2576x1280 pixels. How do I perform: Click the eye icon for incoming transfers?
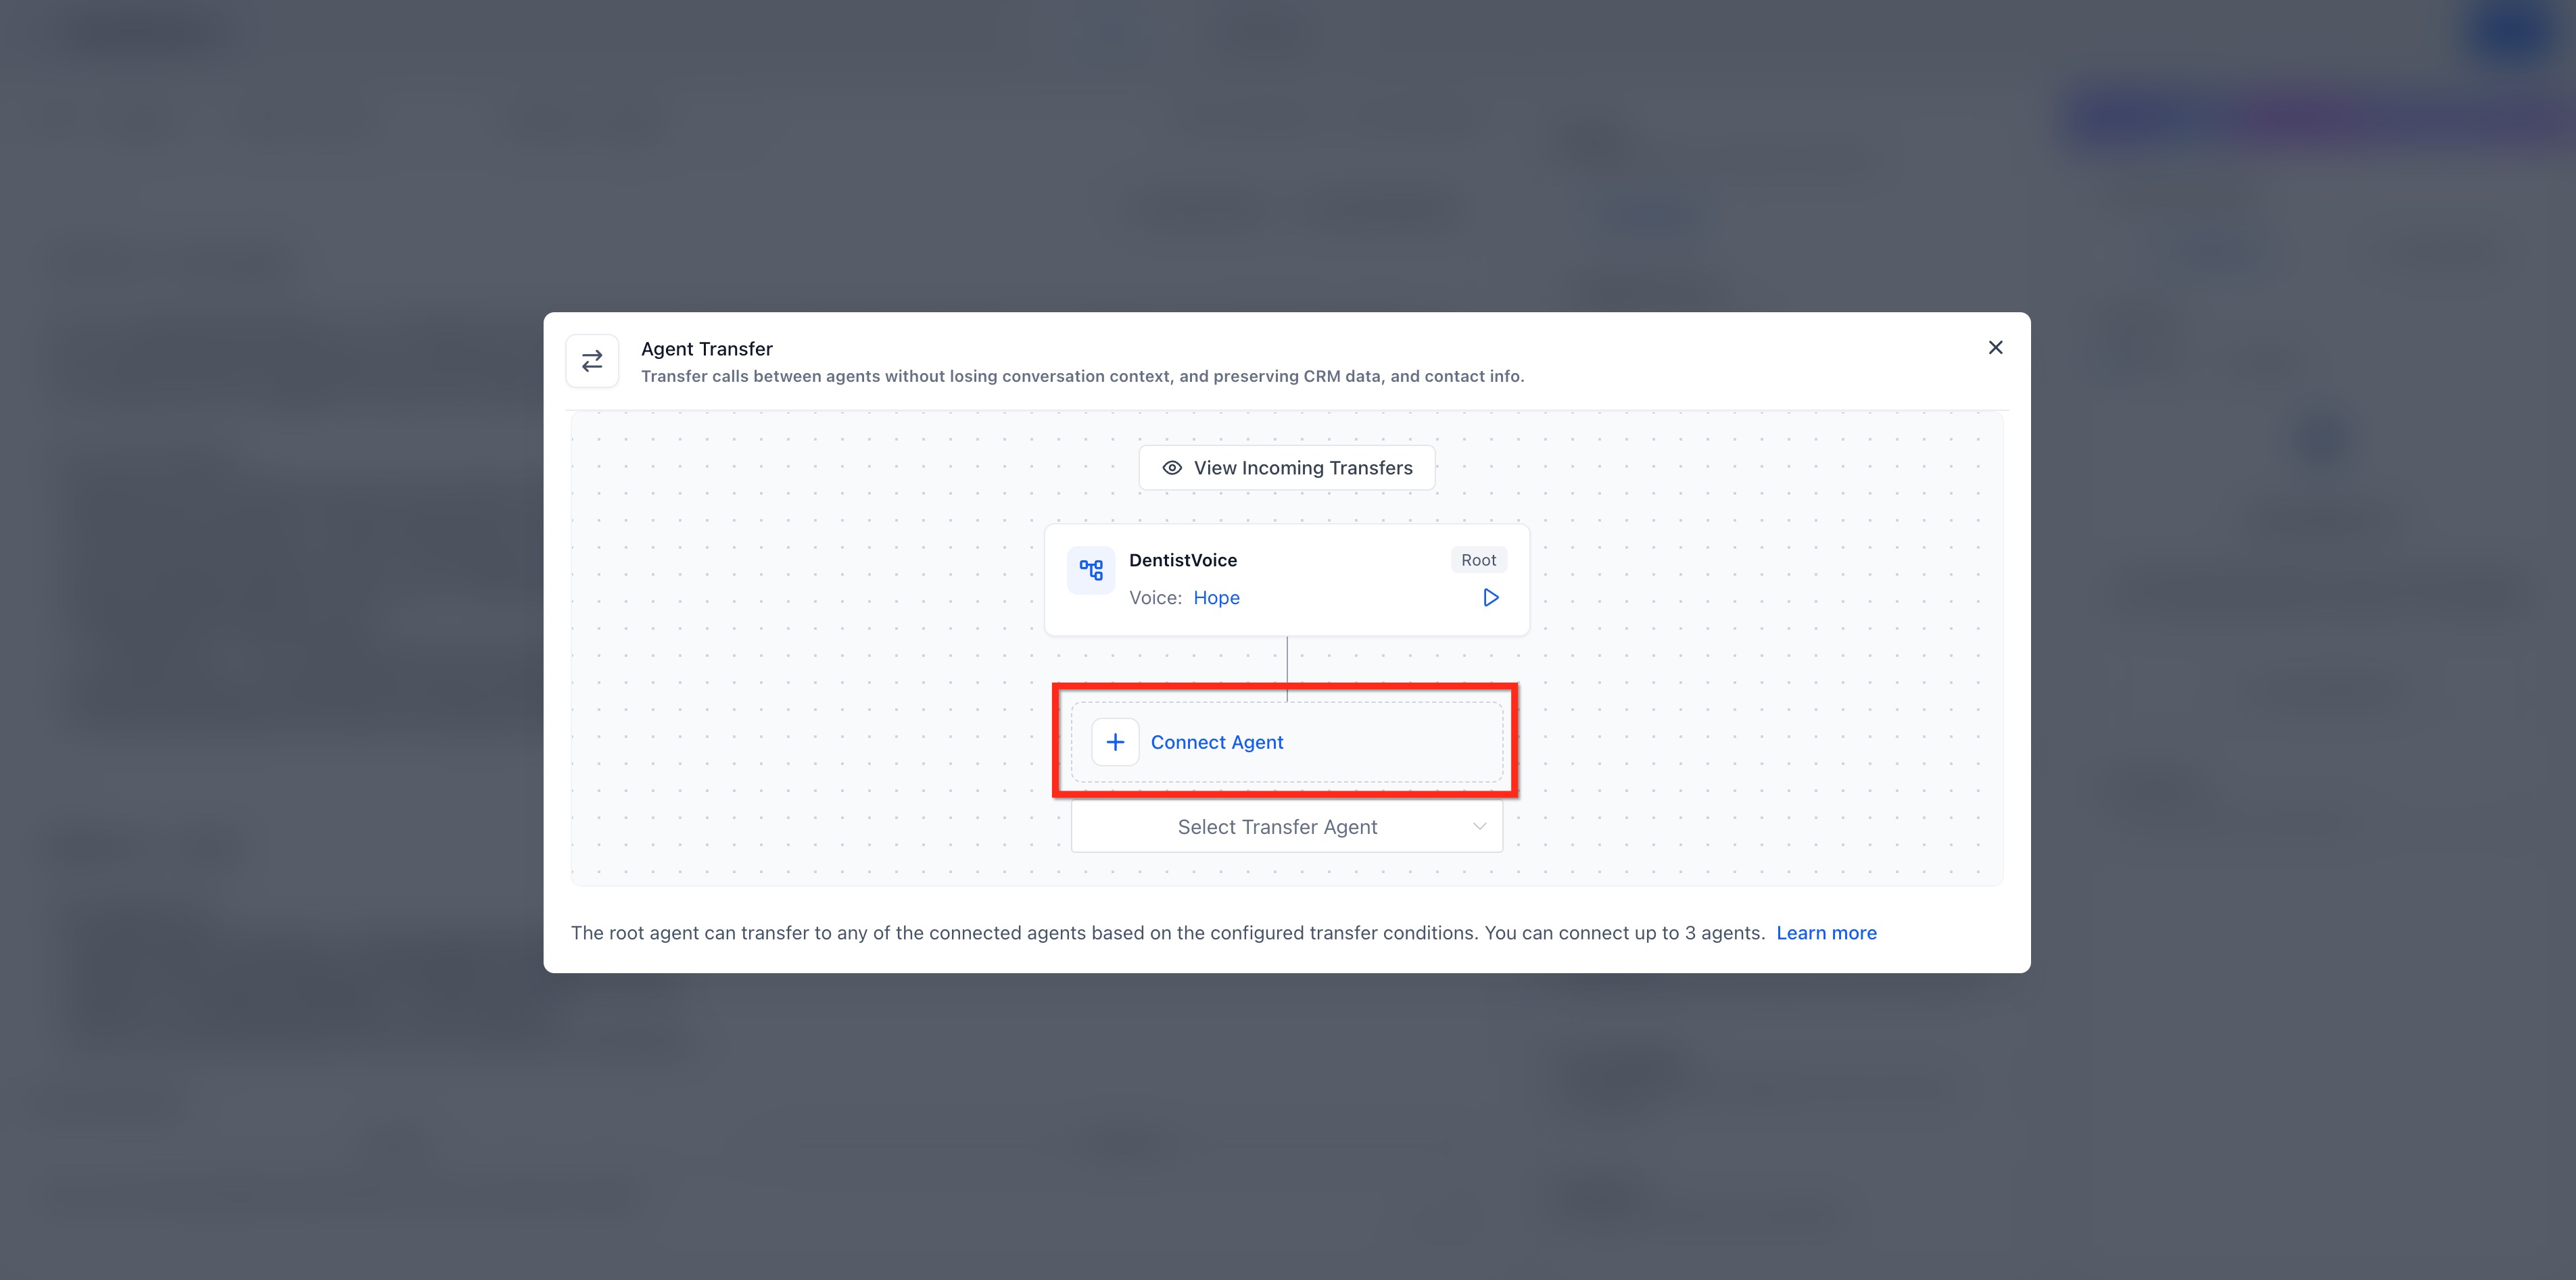click(1172, 468)
